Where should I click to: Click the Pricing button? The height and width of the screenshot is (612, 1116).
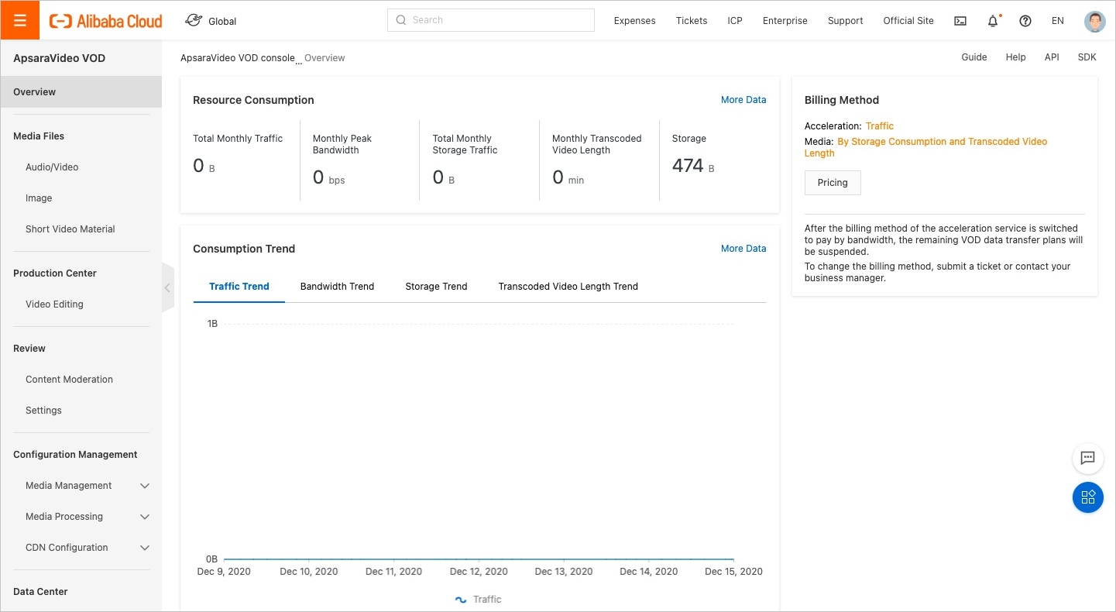tap(833, 183)
